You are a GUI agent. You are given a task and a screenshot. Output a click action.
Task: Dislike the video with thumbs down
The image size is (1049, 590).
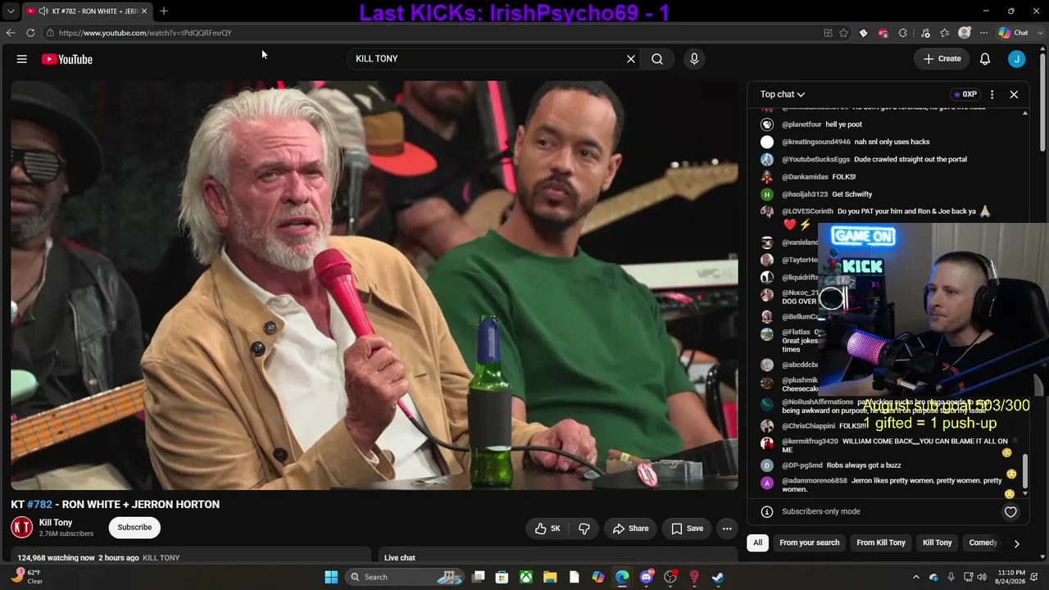tap(584, 529)
